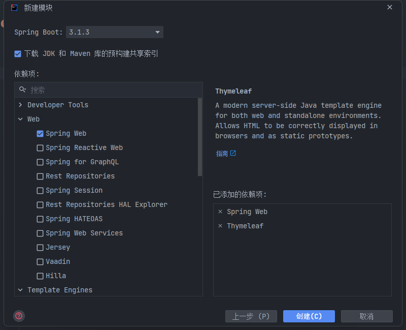The image size is (406, 330).
Task: Go back with the Previous step button
Action: pyautogui.click(x=251, y=316)
